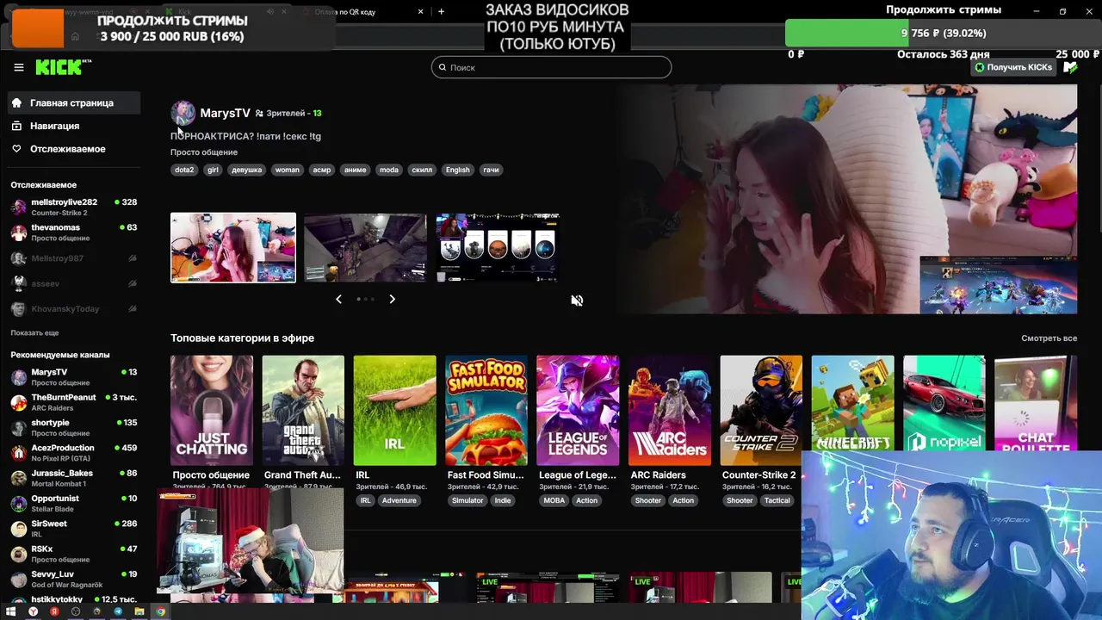Open followed channel mellstroylive282
1102x620 pixels.
coord(74,207)
